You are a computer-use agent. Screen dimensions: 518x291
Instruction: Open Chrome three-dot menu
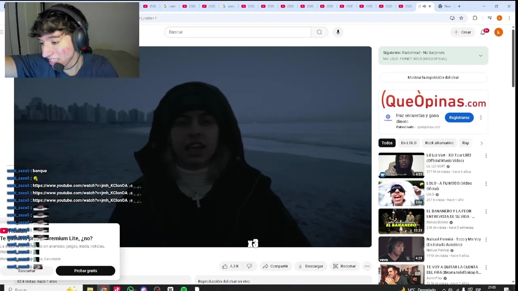[x=509, y=18]
